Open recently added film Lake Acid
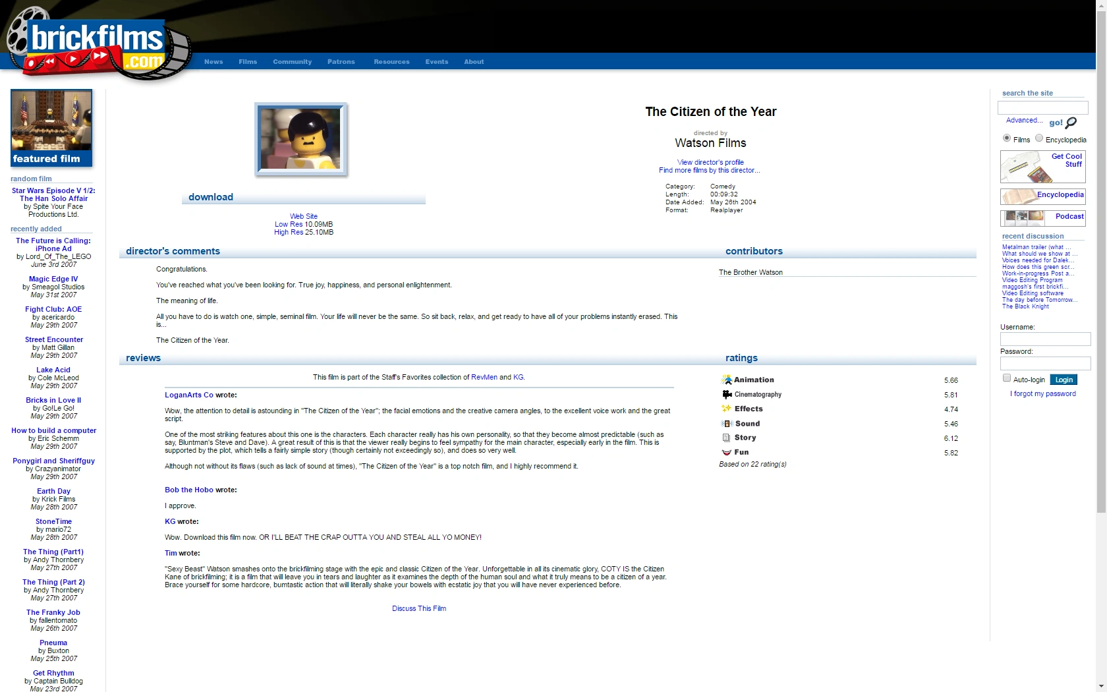 pos(53,370)
